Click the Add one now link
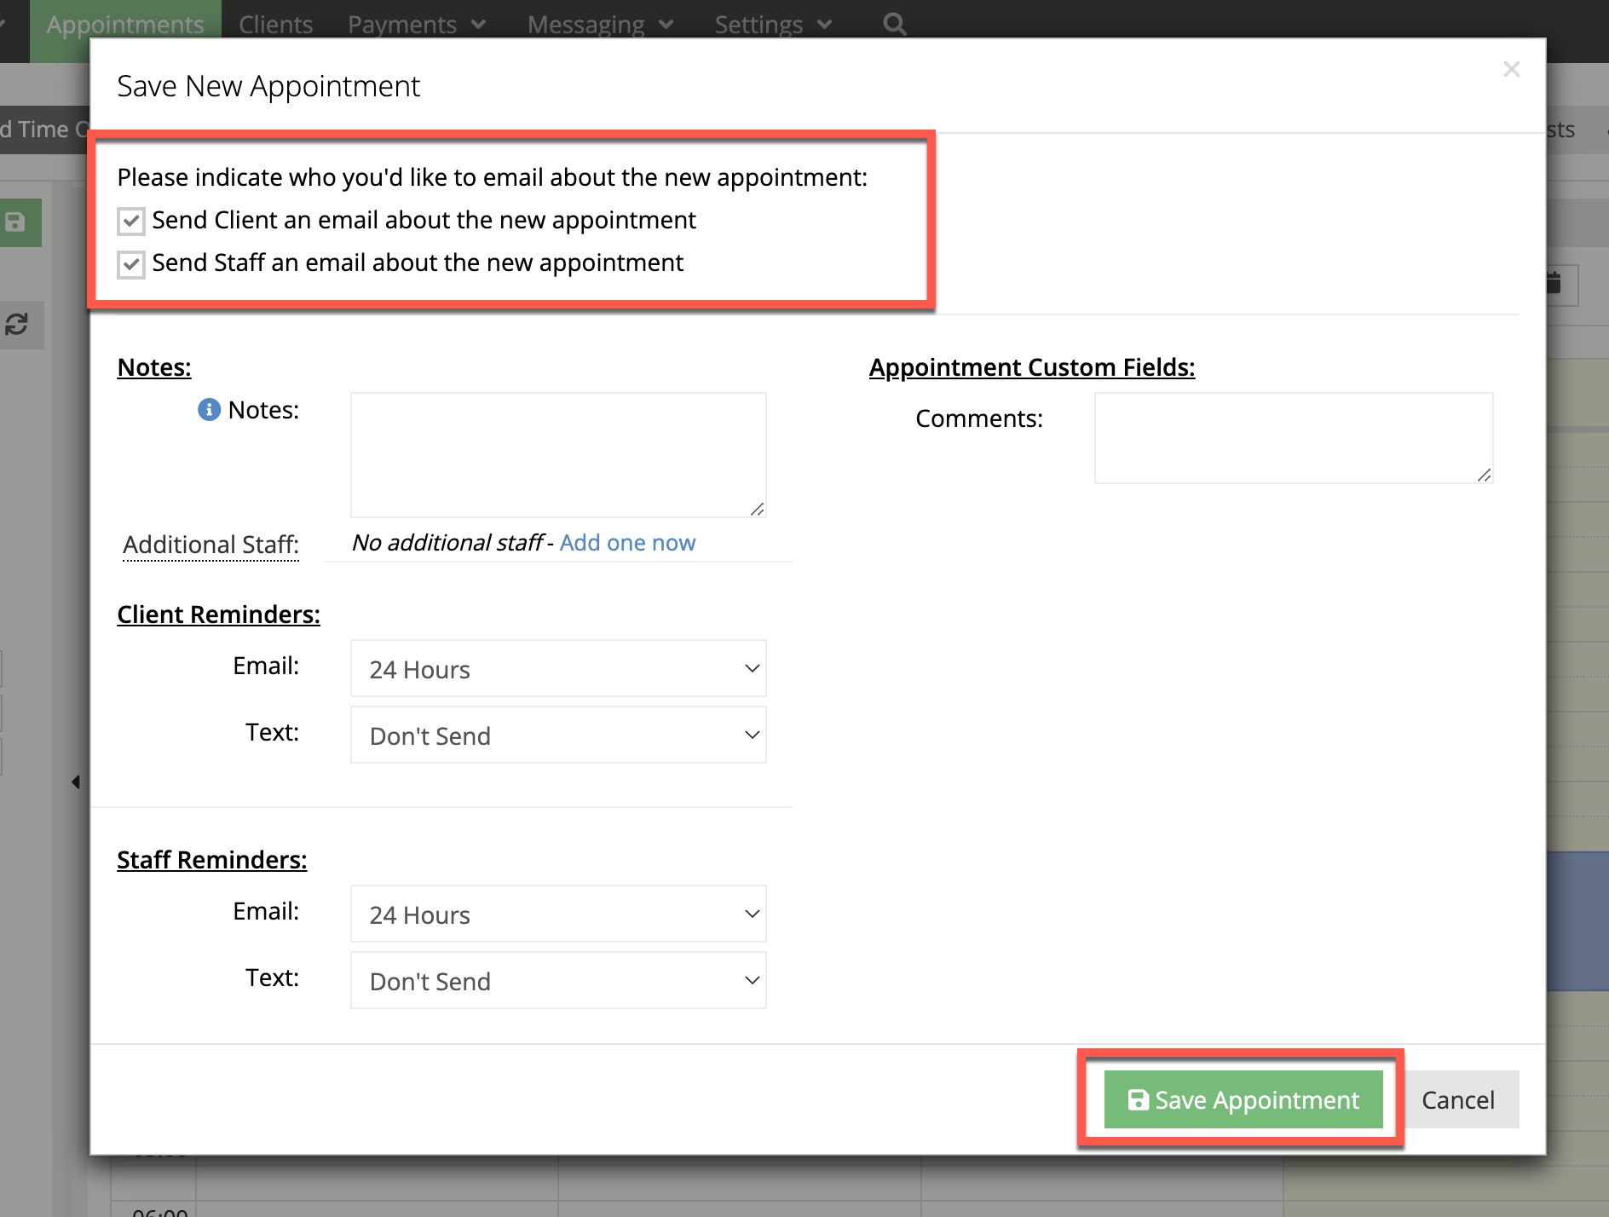Screen dimensions: 1609x1217 point(627,543)
